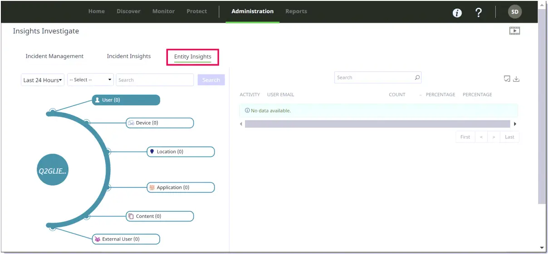Click the table horizontal scrollbar left arrow
548x254 pixels.
point(241,124)
